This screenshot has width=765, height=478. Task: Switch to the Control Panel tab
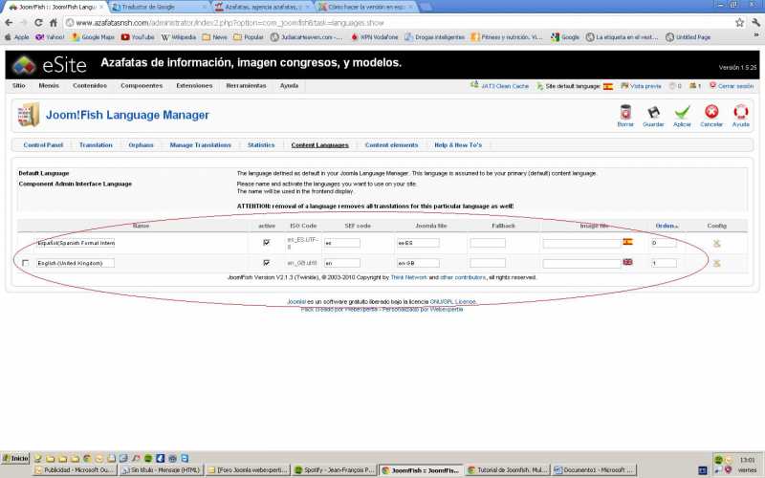coord(43,145)
